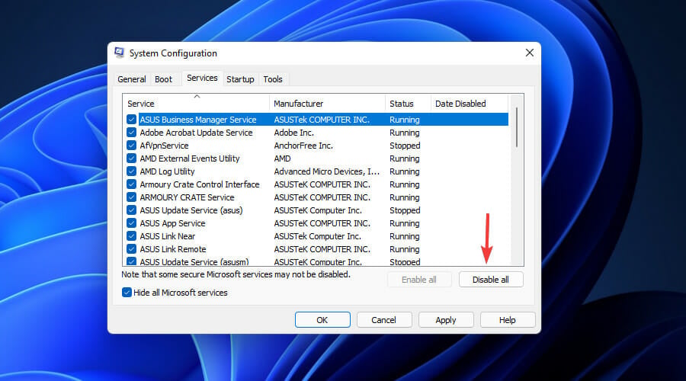Click the Stopped status of AfVpnService
The image size is (686, 381).
405,146
